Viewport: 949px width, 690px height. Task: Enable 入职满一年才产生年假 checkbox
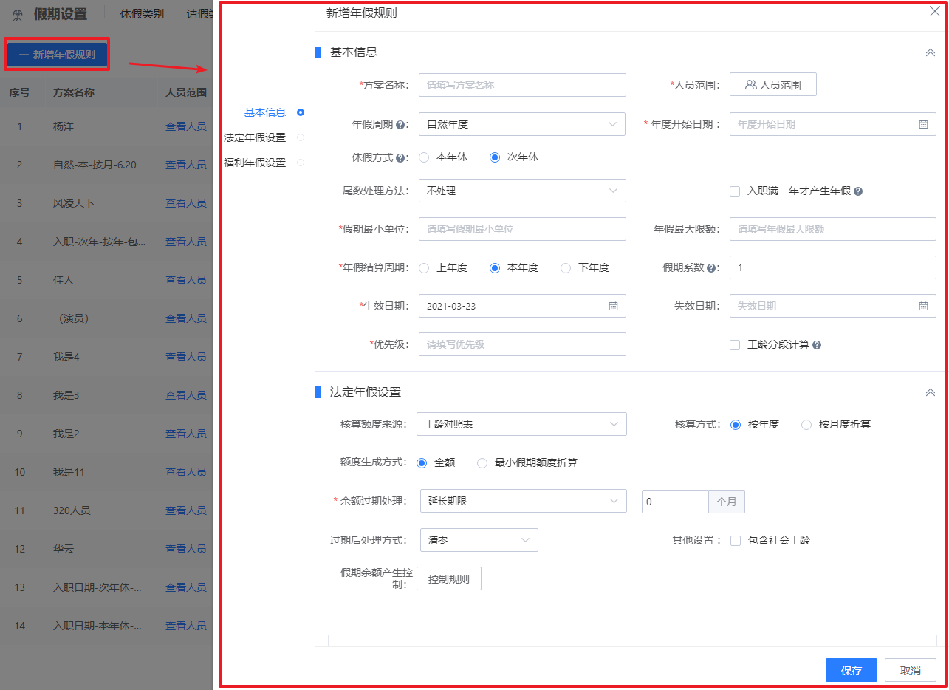(735, 191)
